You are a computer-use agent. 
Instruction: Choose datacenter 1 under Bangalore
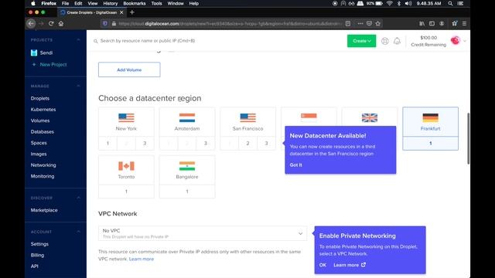(x=187, y=192)
